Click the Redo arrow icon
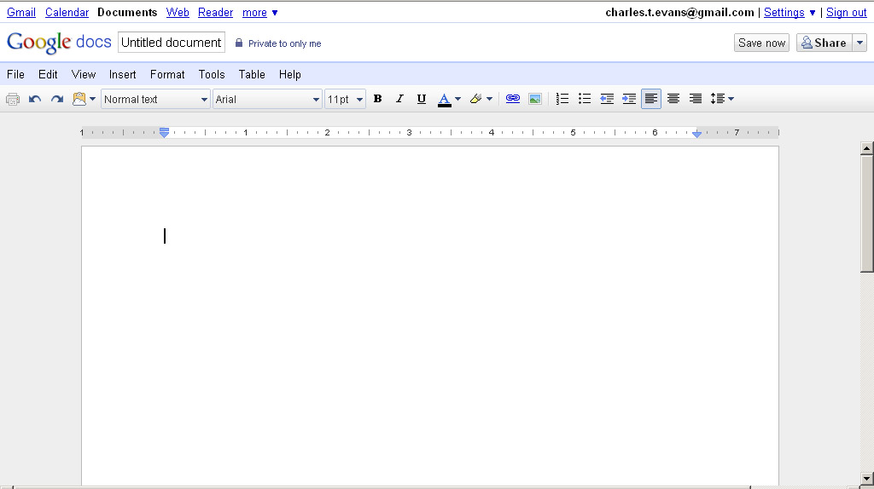The height and width of the screenshot is (489, 874). click(57, 99)
